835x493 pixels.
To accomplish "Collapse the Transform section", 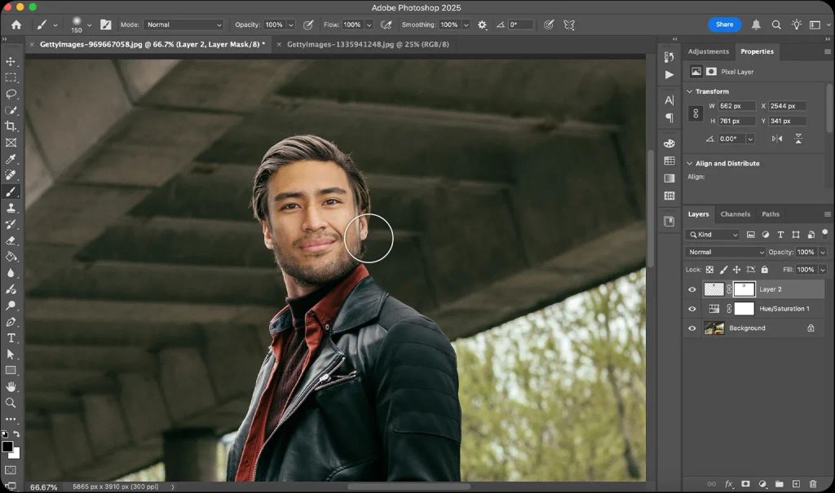I will coord(689,91).
